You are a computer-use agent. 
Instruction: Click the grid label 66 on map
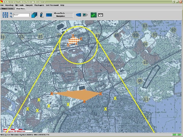(145, 44)
